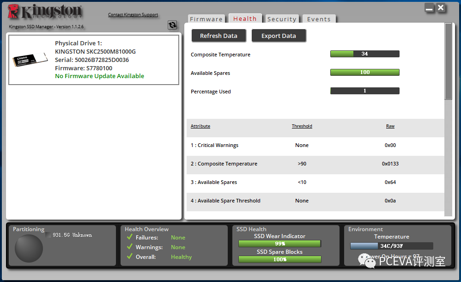Click the Refresh Data button
This screenshot has height=282, width=461.
click(219, 36)
